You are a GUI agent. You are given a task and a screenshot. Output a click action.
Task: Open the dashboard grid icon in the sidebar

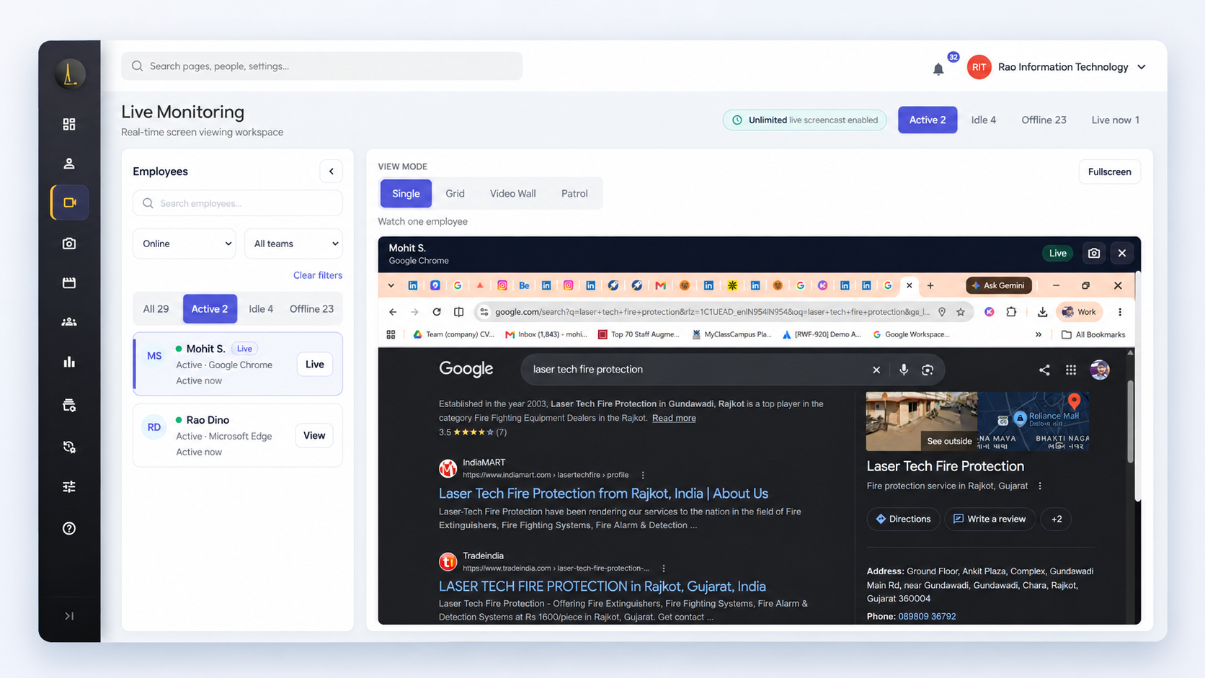pyautogui.click(x=69, y=125)
